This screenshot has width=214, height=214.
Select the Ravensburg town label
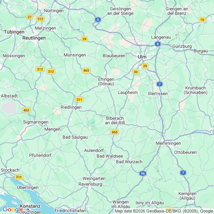click(90, 184)
